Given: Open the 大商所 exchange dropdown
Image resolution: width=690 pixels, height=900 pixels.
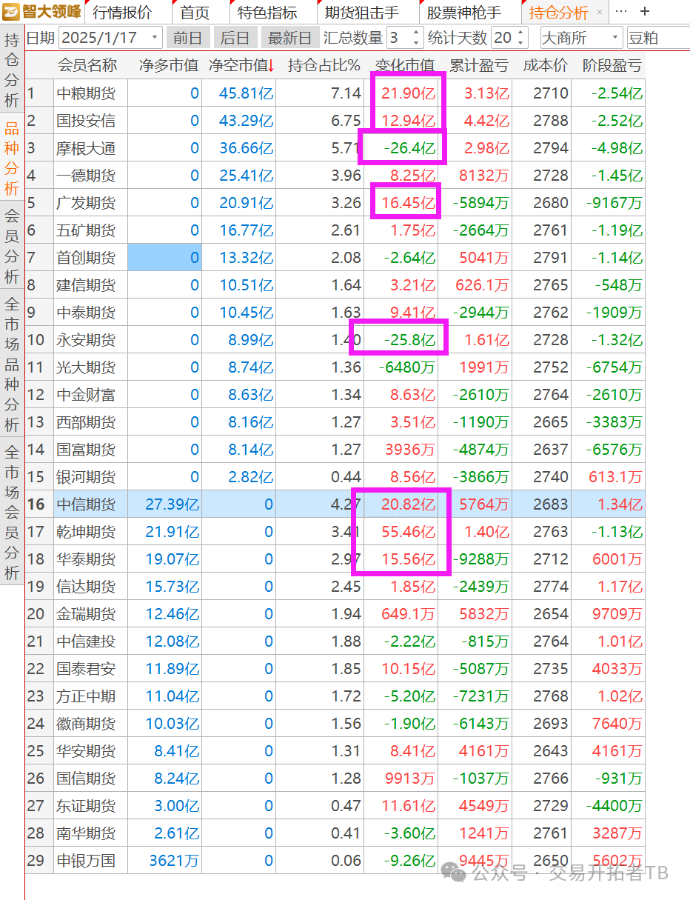Looking at the screenshot, I should tap(581, 38).
